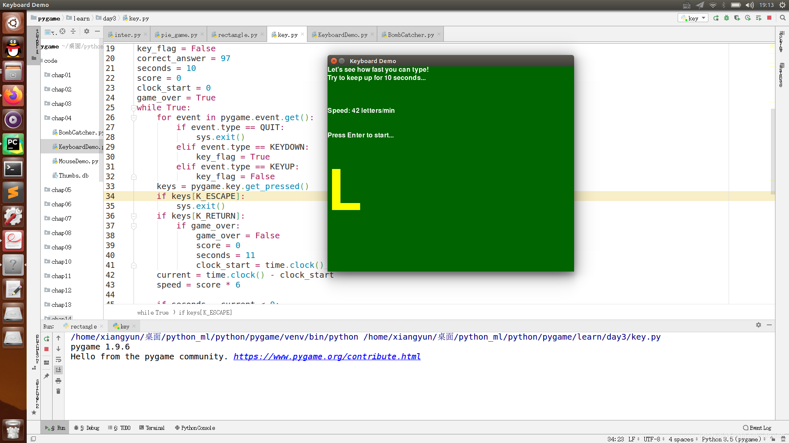Screen dimensions: 789x443
Task: Collapse the for event loop fold marker
Action: pos(134,118)
